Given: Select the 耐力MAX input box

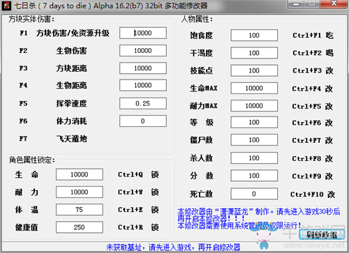Looking at the screenshot, I should click(254, 106).
